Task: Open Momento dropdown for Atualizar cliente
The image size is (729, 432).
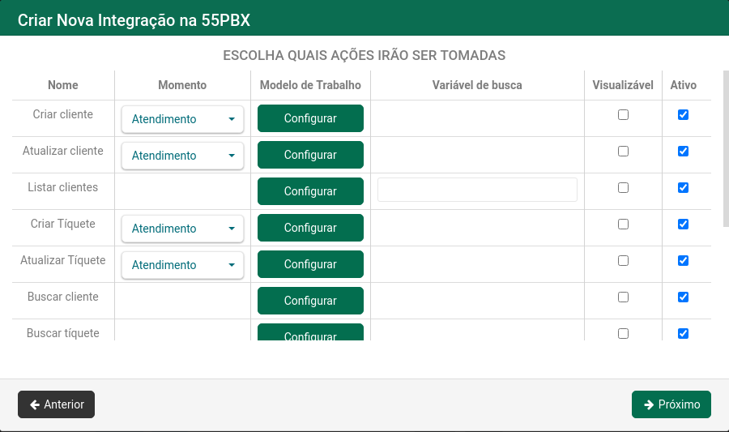Action: [x=182, y=156]
